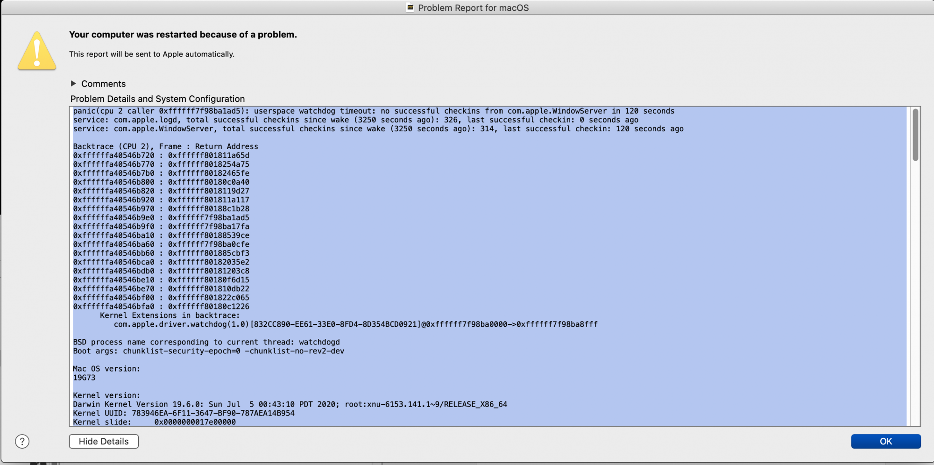
Task: Click the 'Backtrace (CPU 2), Frame' line
Action: pos(165,147)
